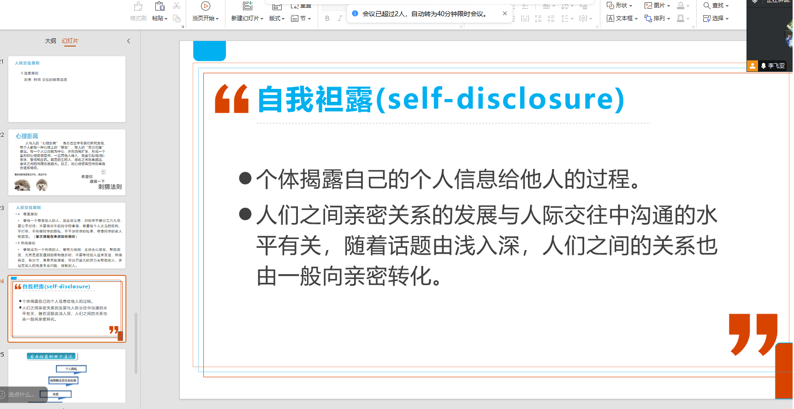The image size is (794, 409).
Task: Expand the 版式 layout dropdown
Action: (277, 18)
